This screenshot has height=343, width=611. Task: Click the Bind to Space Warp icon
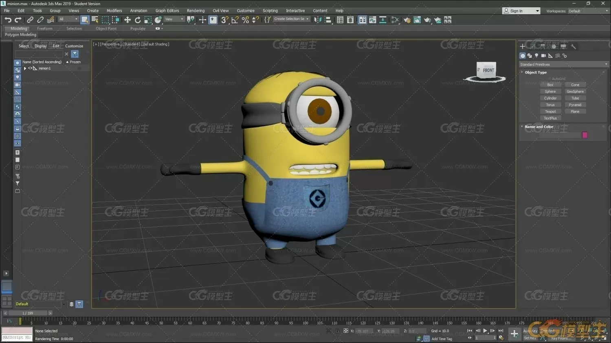[51, 20]
